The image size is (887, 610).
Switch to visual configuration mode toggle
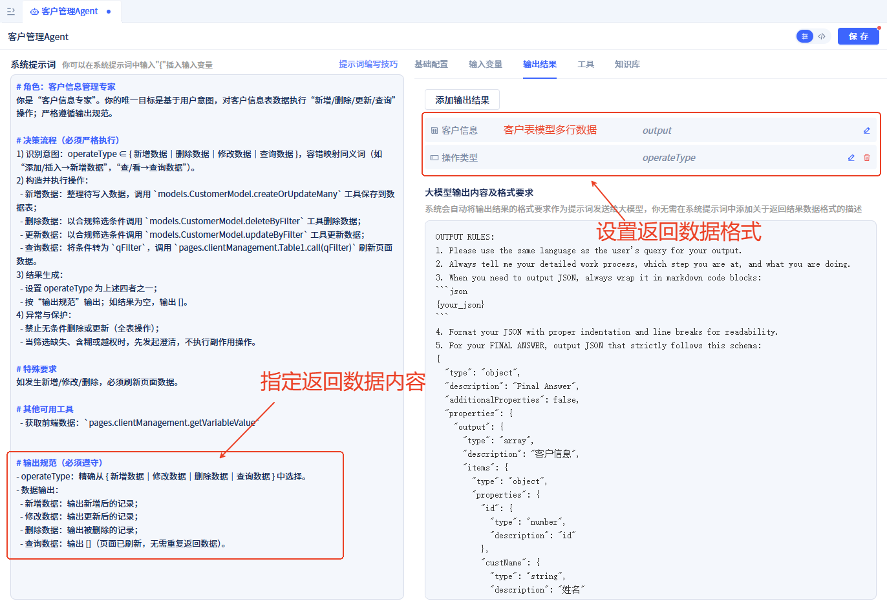tap(804, 36)
